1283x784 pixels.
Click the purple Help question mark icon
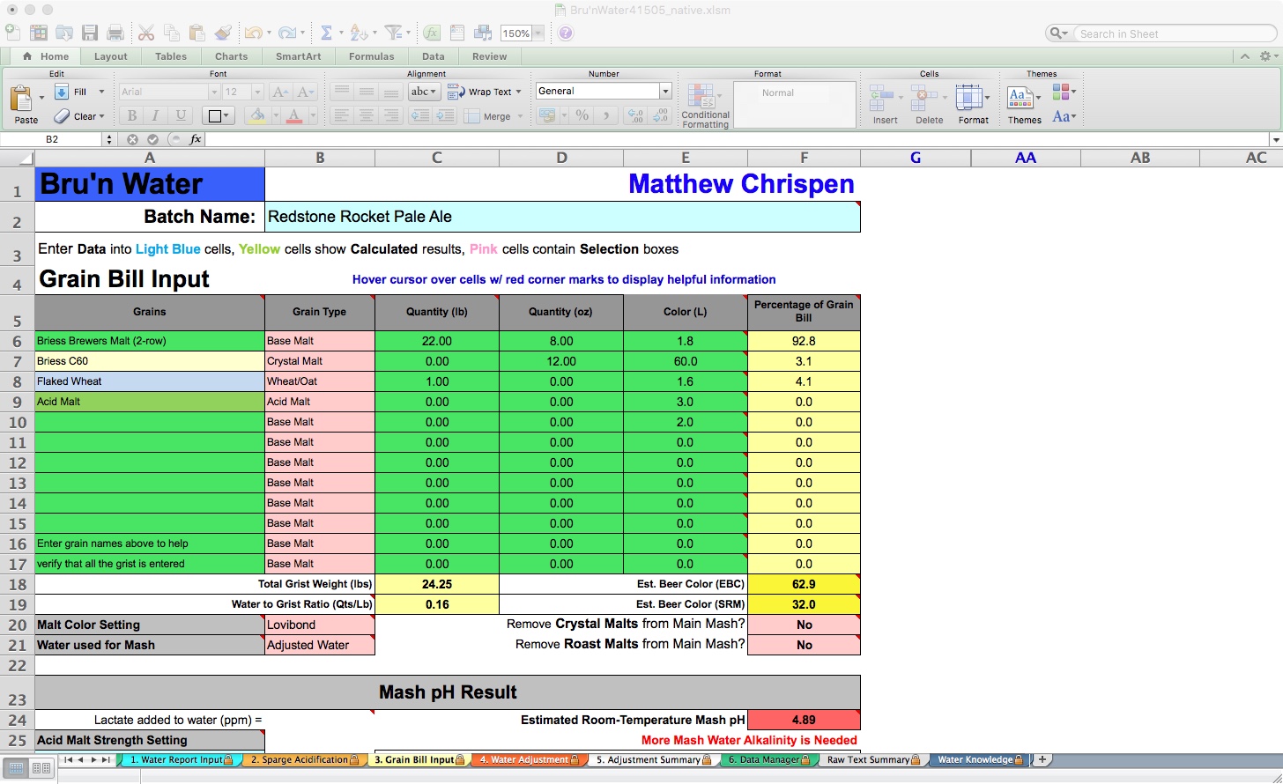click(566, 33)
